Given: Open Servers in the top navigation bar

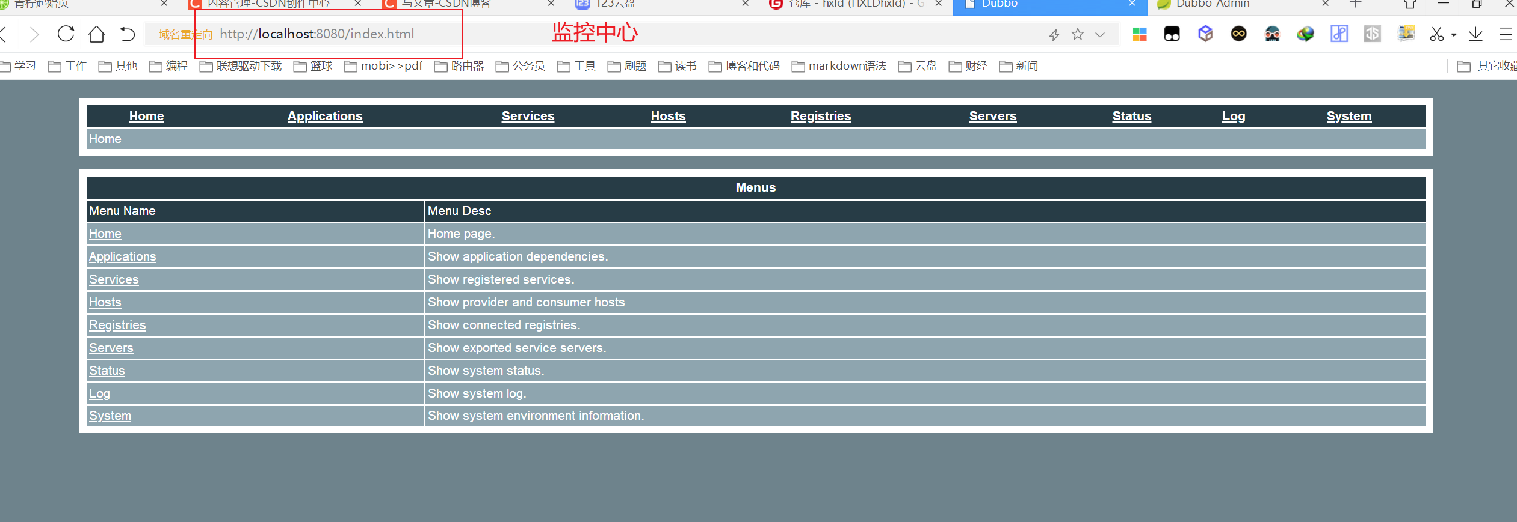Looking at the screenshot, I should click(993, 116).
